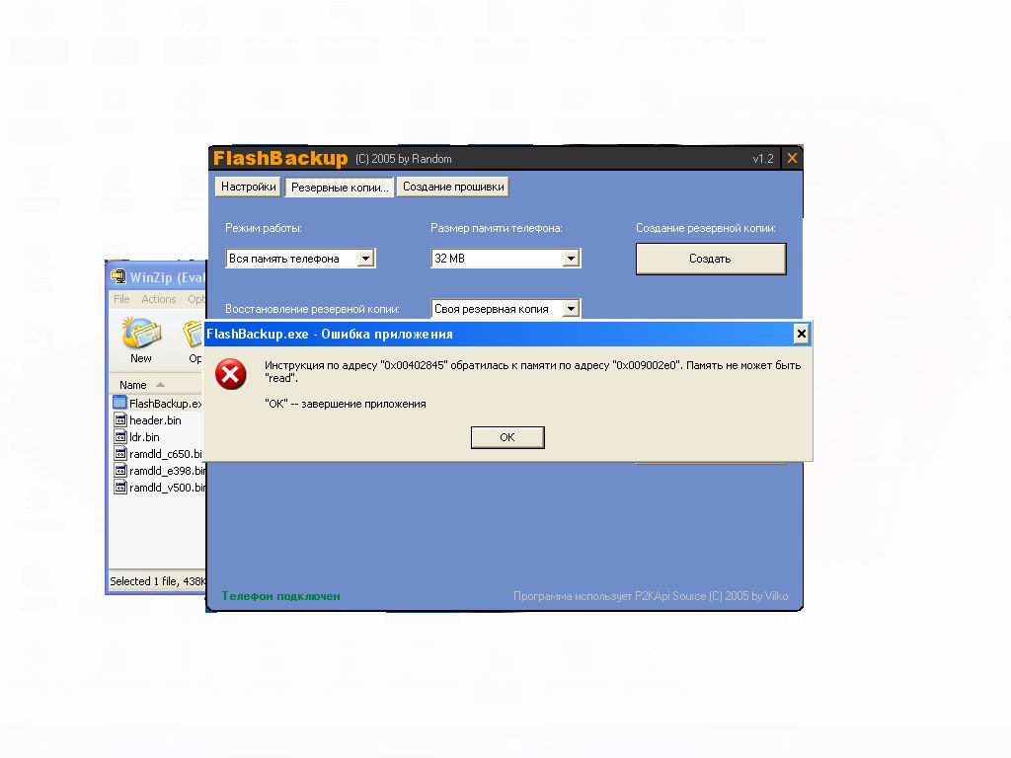This screenshot has height=758, width=1011.
Task: Open the WinZip Options menu
Action: (x=196, y=299)
